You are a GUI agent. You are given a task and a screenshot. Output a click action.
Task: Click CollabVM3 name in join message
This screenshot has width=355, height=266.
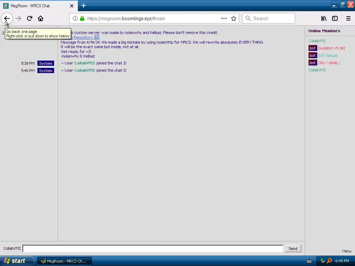coord(85,70)
